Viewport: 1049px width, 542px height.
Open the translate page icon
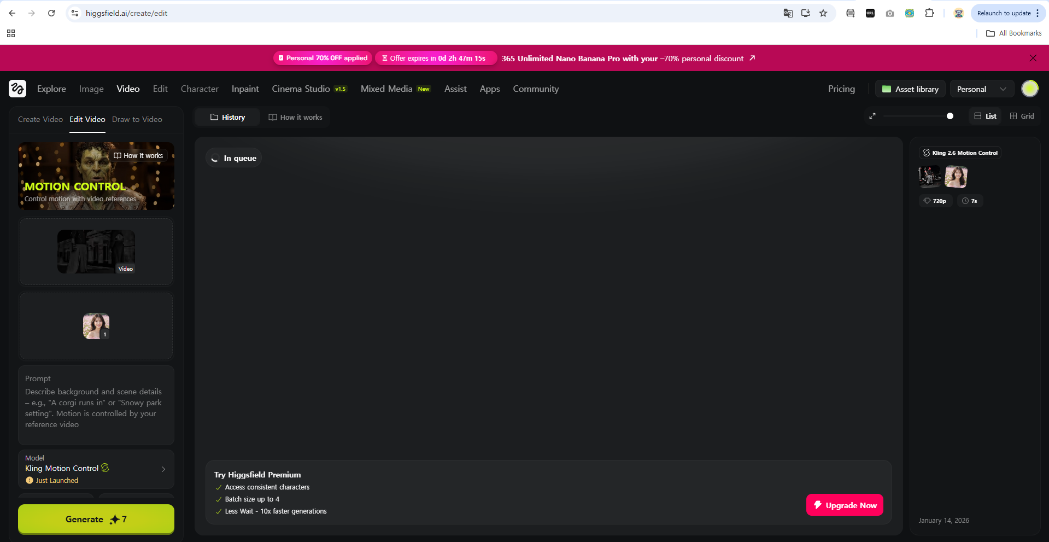[788, 13]
